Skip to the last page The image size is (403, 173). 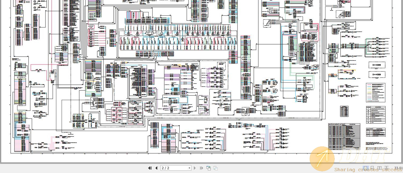(201, 168)
